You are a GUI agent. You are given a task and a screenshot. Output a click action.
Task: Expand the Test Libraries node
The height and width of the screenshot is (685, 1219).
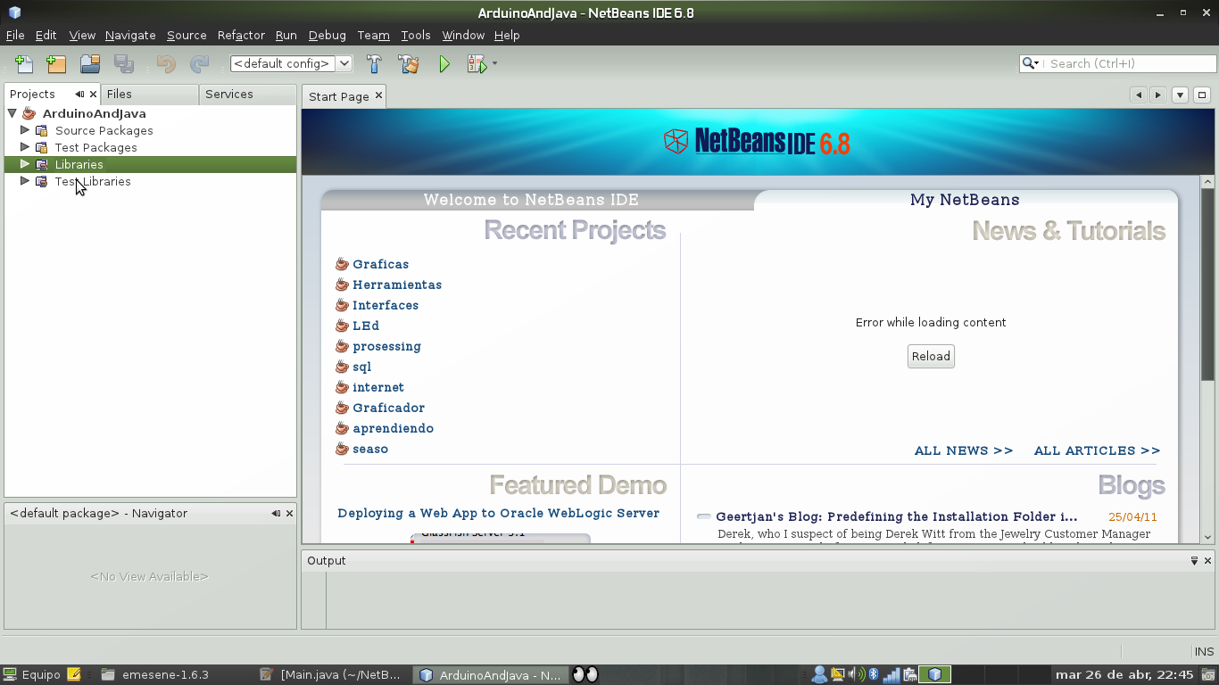[x=25, y=181]
